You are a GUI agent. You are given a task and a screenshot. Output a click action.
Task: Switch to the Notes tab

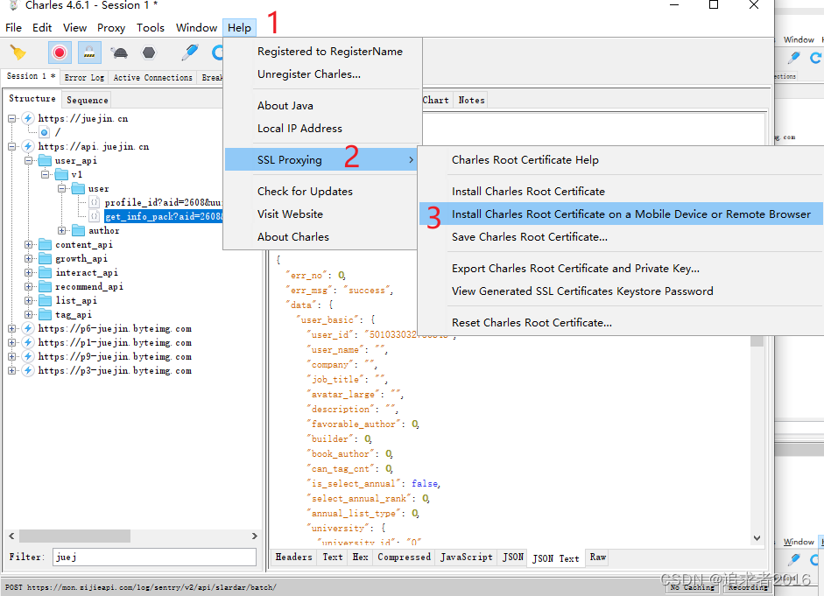point(471,100)
